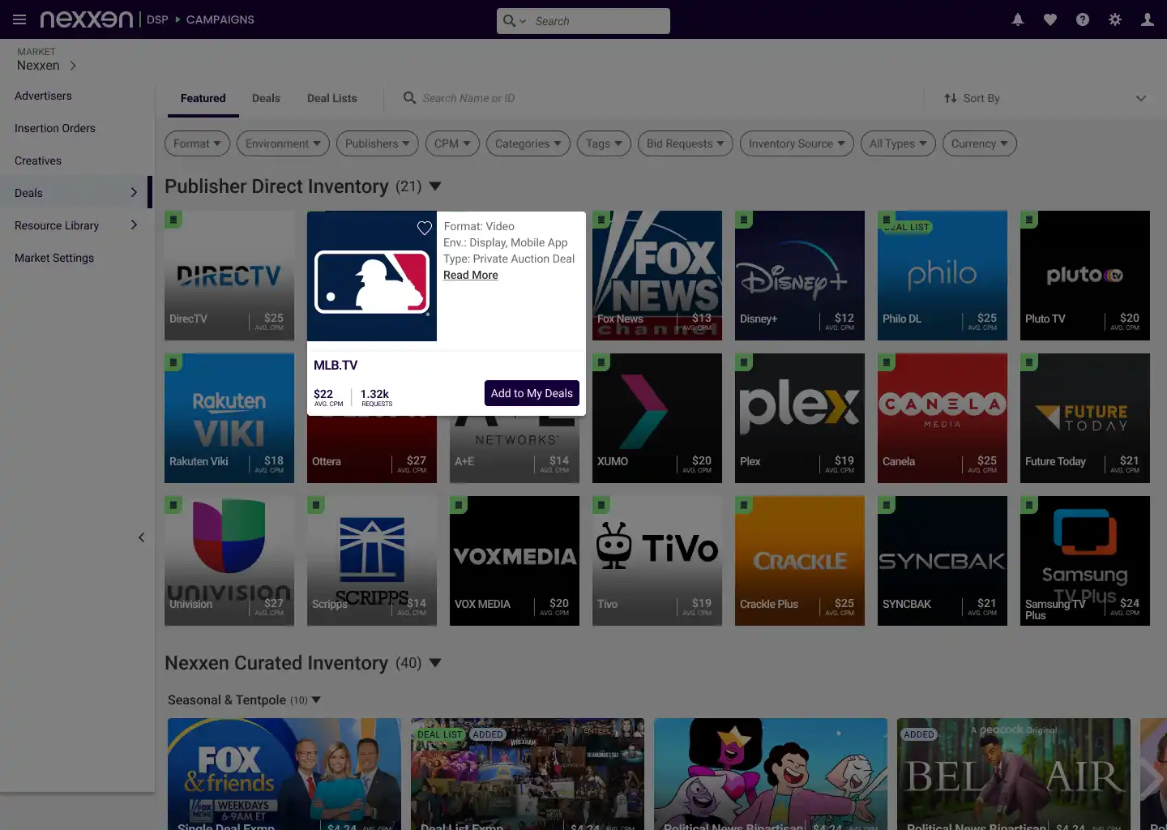Open the hamburger navigation menu
The height and width of the screenshot is (830, 1167).
19,19
